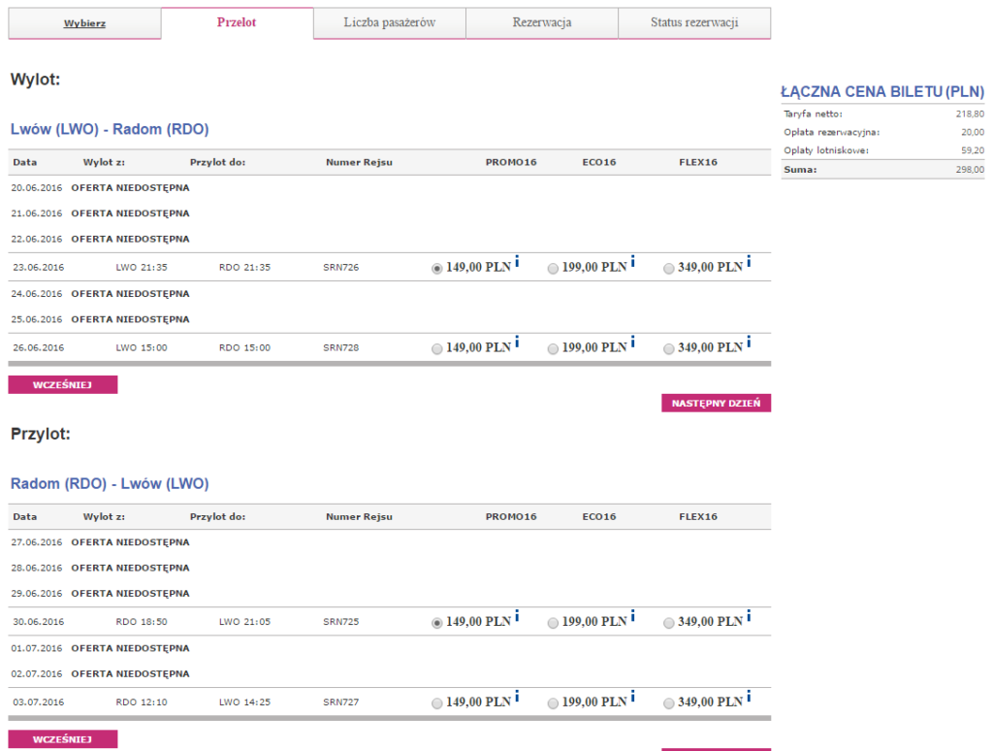Select 349,00 PLN FLEX16 radio for 23.06.2016

669,269
